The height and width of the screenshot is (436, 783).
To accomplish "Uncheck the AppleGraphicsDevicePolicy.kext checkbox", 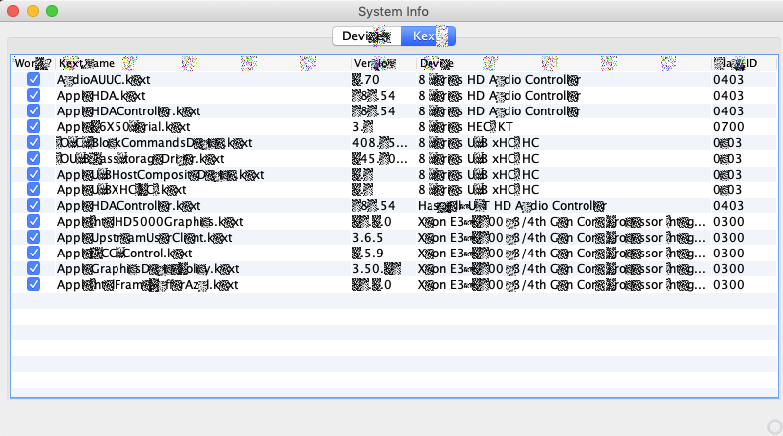I will (34, 269).
